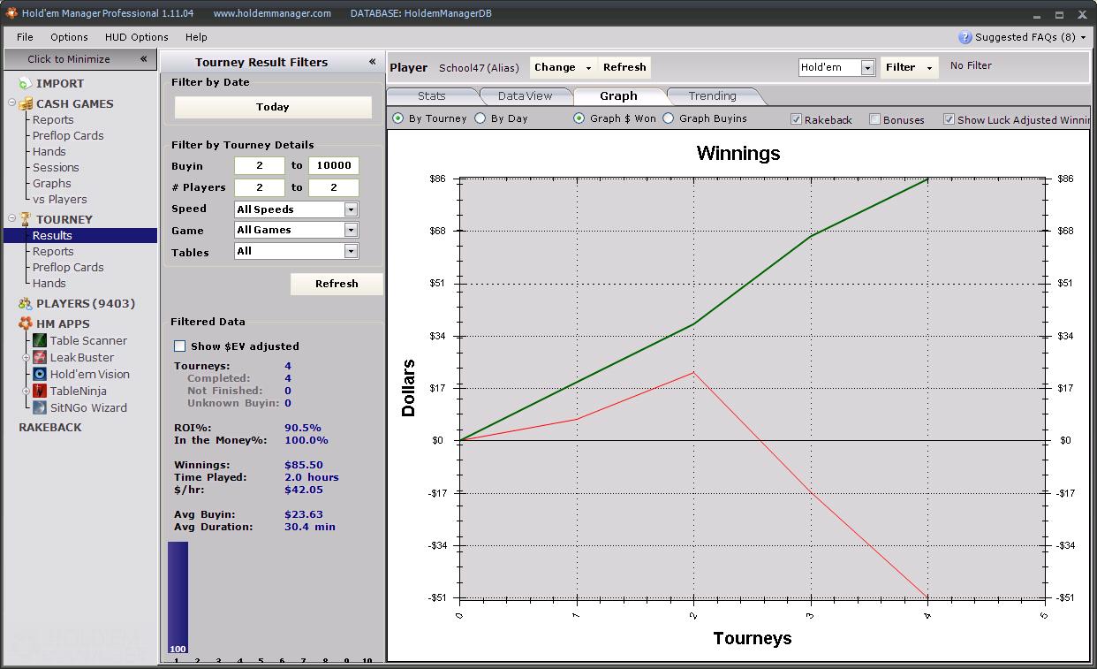Select the By Tourney radio button

coord(397,118)
